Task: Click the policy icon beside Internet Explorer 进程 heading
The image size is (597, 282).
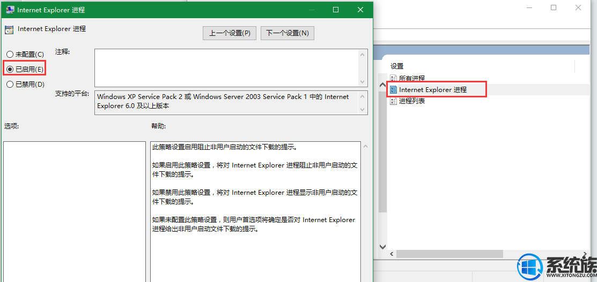Action: [9, 29]
